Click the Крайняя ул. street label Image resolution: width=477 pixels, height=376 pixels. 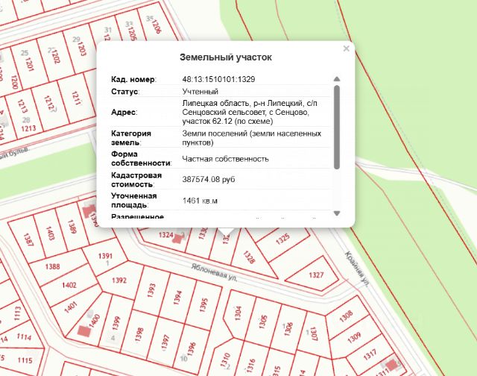pos(357,269)
